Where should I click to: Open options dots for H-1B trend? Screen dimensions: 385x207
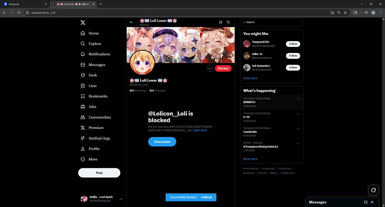pyautogui.click(x=298, y=114)
